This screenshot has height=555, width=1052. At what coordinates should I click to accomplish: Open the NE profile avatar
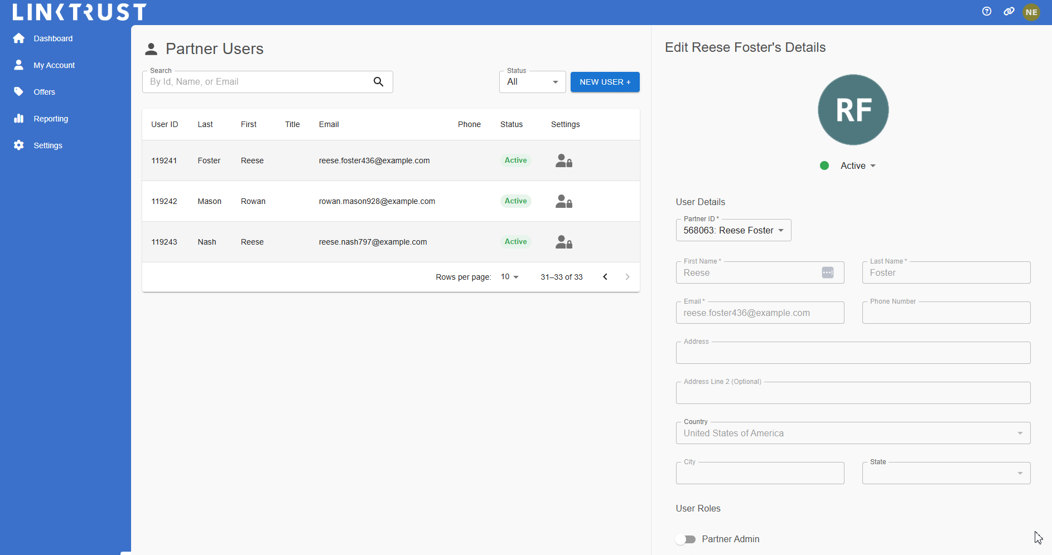[x=1032, y=11]
